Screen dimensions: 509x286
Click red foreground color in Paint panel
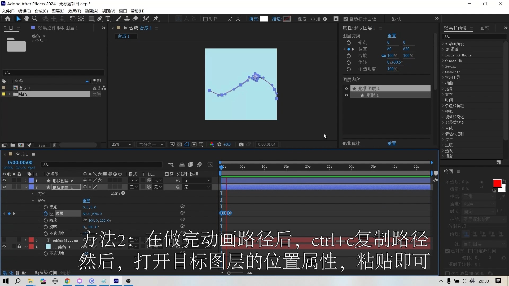click(497, 183)
